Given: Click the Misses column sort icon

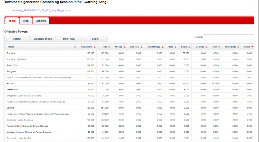Looking at the screenshot, I should pos(124,47).
